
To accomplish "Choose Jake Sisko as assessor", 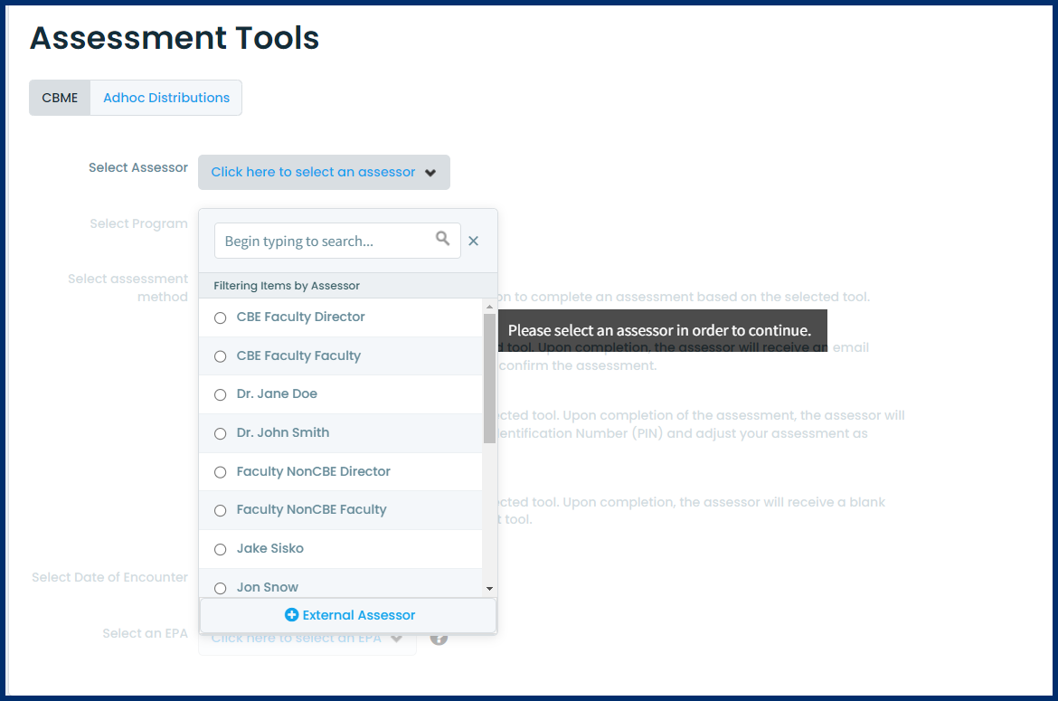I will [269, 548].
